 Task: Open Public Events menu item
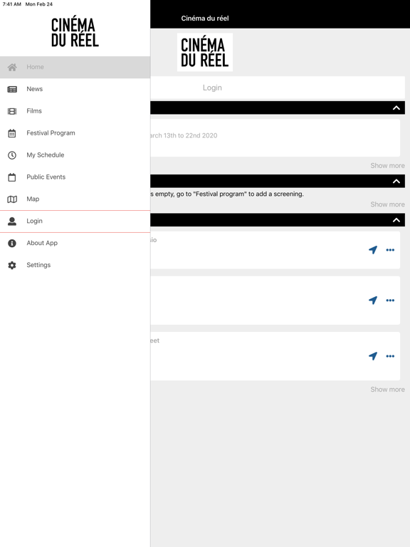[x=75, y=177]
